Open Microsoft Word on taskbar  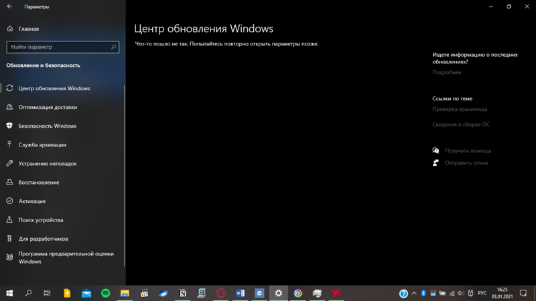241,293
